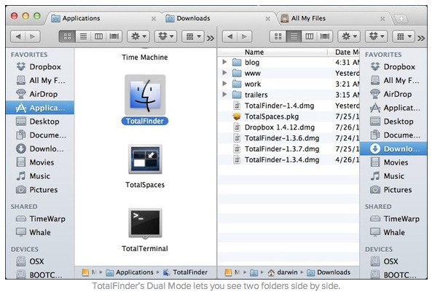Open Music in the left sidebar
Screen dimensions: 432x297
[33, 176]
